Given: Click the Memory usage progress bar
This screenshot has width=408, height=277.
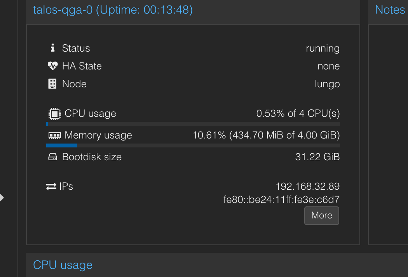Looking at the screenshot, I should pos(193,145).
